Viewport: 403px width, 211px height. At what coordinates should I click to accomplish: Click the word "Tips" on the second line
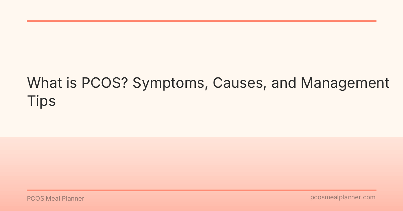[41, 101]
